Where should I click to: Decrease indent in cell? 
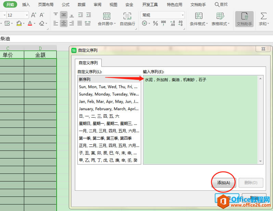[x=81, y=15]
